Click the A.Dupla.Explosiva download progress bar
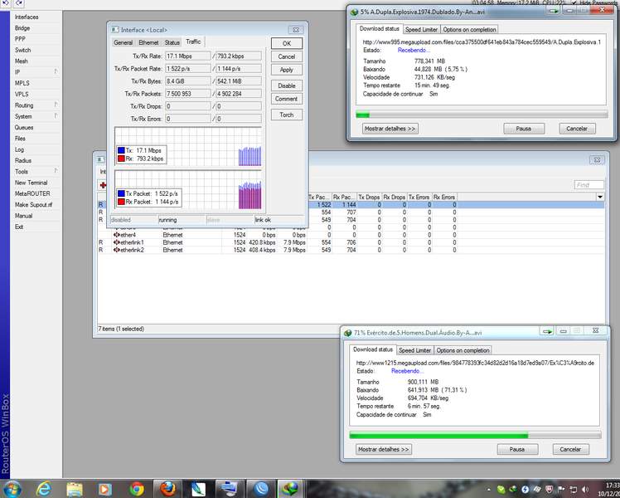This screenshot has width=620, height=498. point(482,115)
